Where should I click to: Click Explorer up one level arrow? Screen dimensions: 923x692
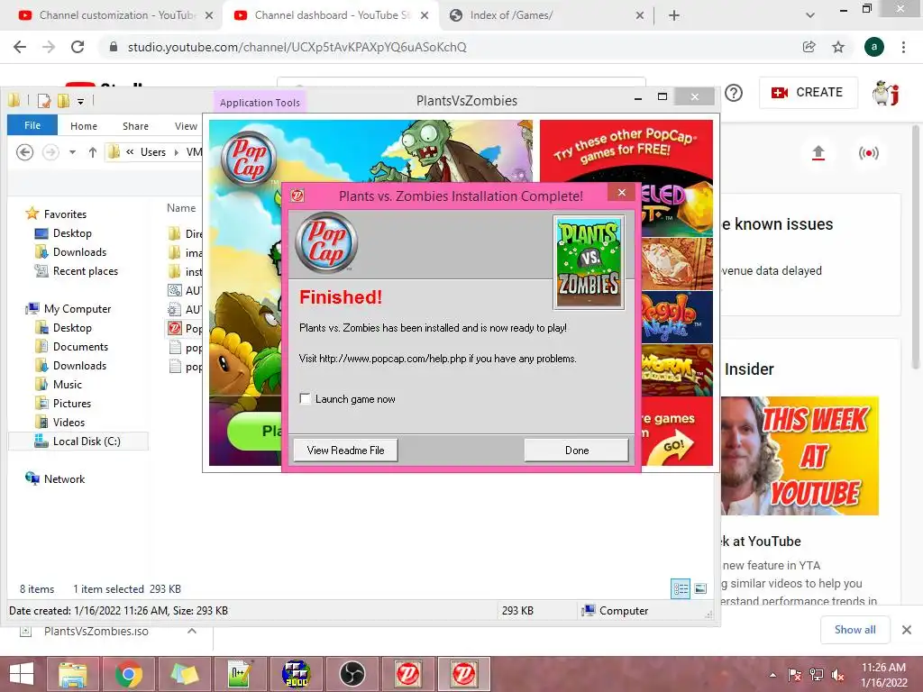93,152
